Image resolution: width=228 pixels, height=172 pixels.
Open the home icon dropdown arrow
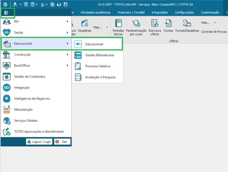coord(46,4)
